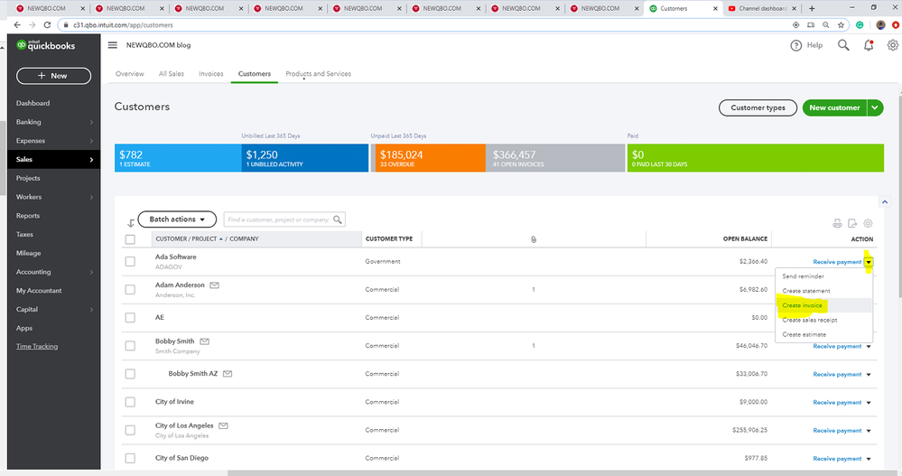Open the search magnifier in the header
902x476 pixels.
[843, 45]
